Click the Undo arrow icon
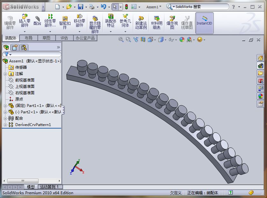 pyautogui.click(x=103, y=7)
